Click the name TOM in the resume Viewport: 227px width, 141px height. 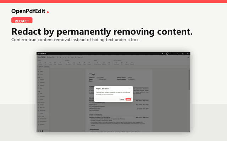[92, 74]
